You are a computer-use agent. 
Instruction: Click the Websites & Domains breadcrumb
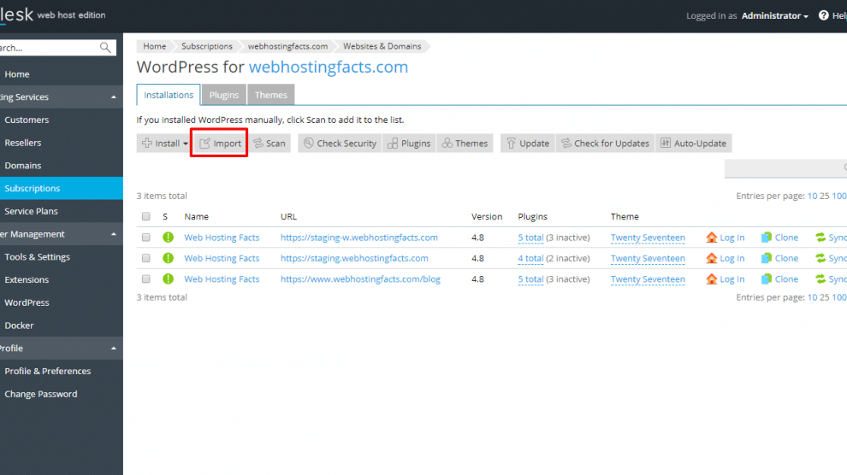point(382,46)
